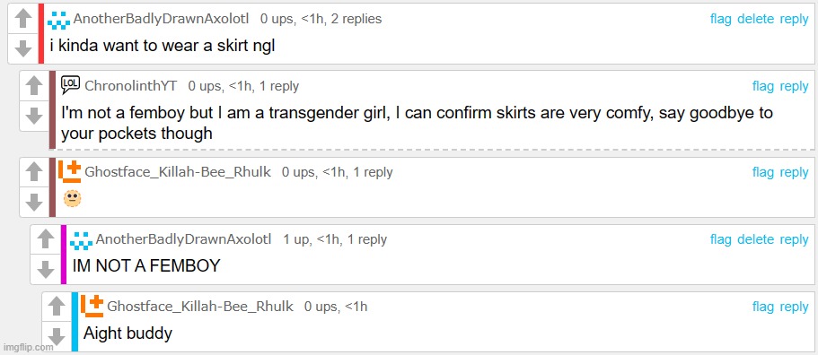Open ChronolinthYT's user profile link
This screenshot has height=355, width=818.
coord(131,86)
